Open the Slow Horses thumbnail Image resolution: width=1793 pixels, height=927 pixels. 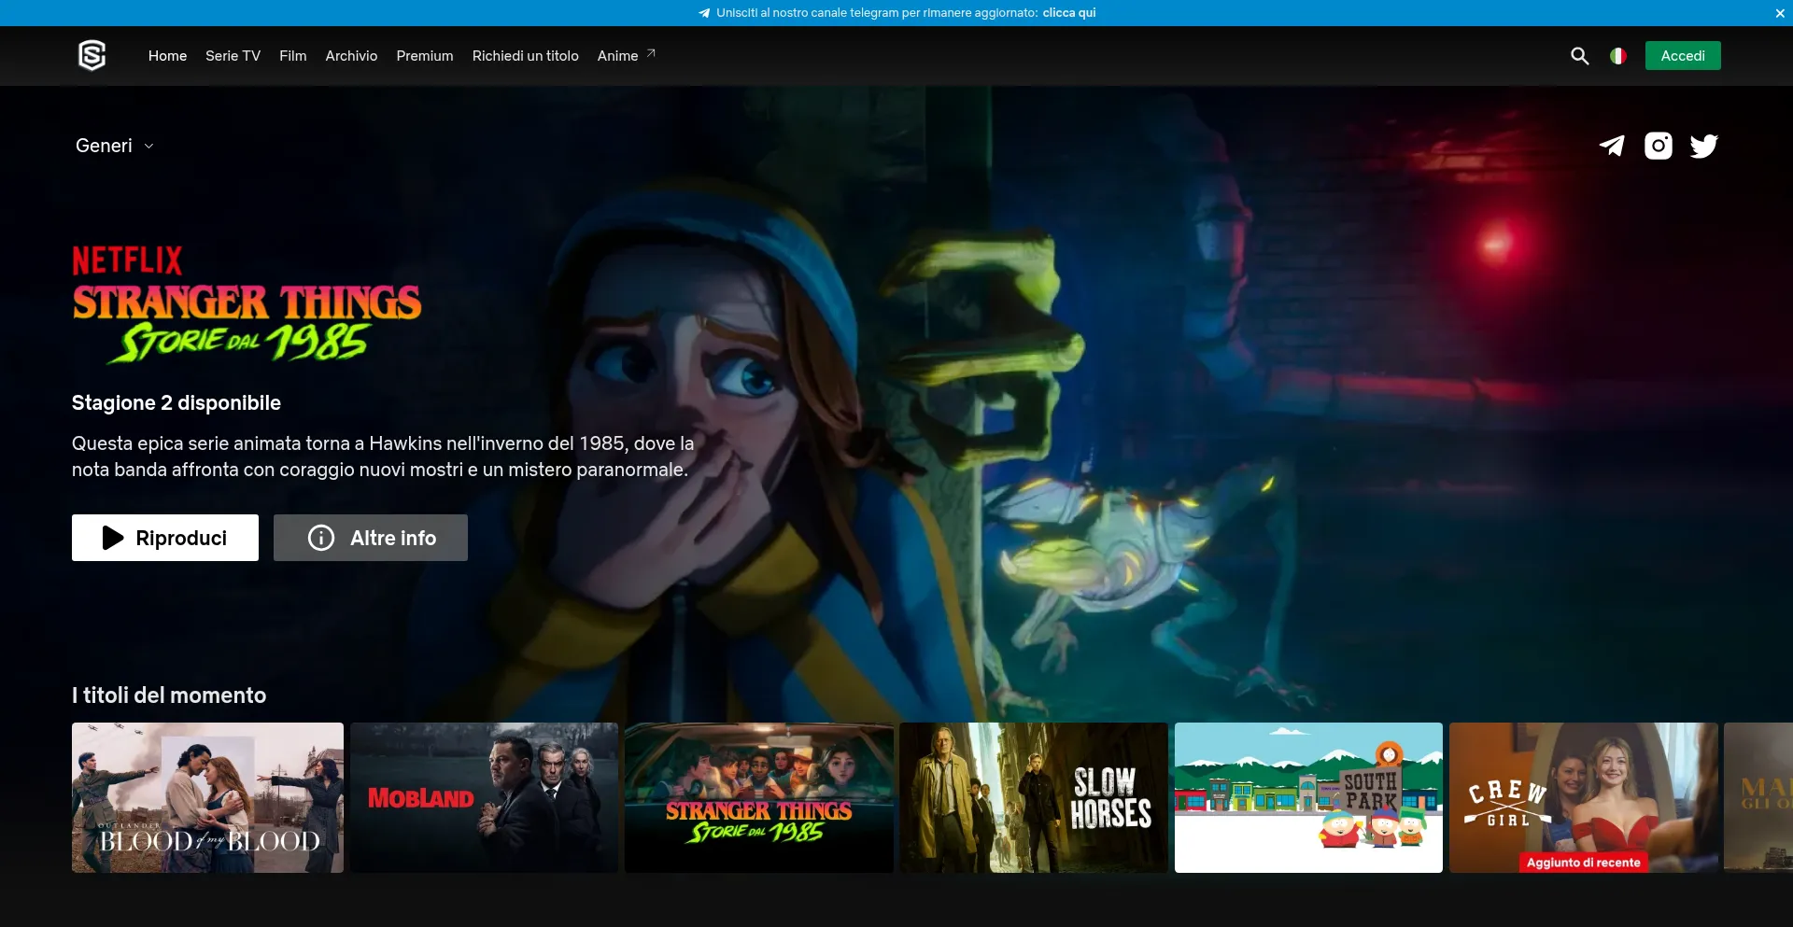coord(1034,797)
